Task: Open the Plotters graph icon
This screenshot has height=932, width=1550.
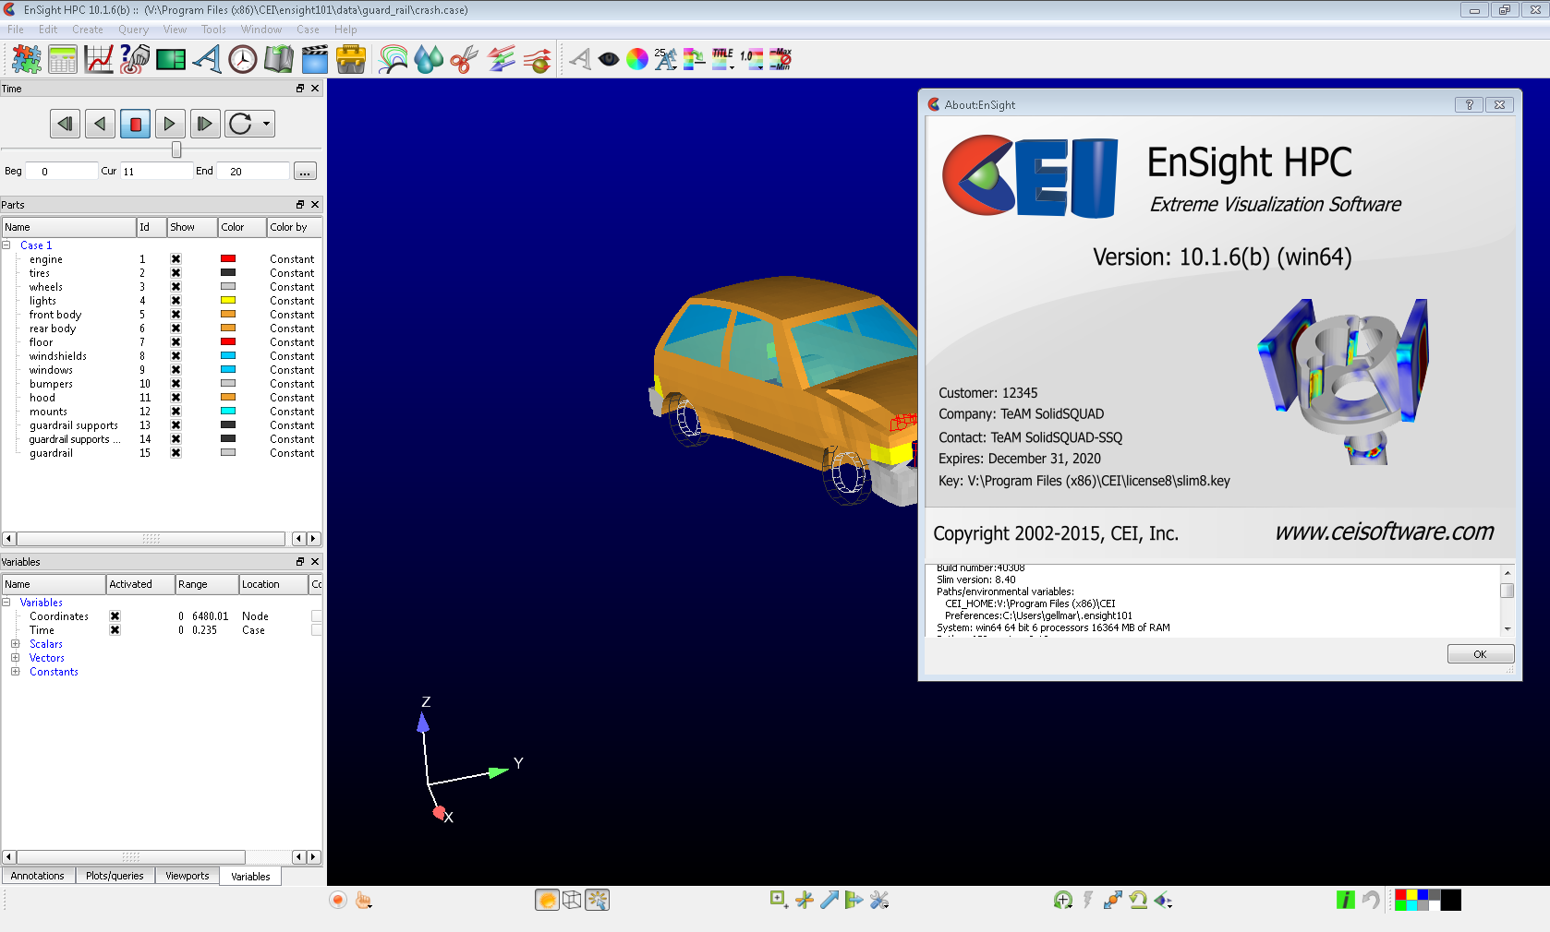Action: pos(99,59)
